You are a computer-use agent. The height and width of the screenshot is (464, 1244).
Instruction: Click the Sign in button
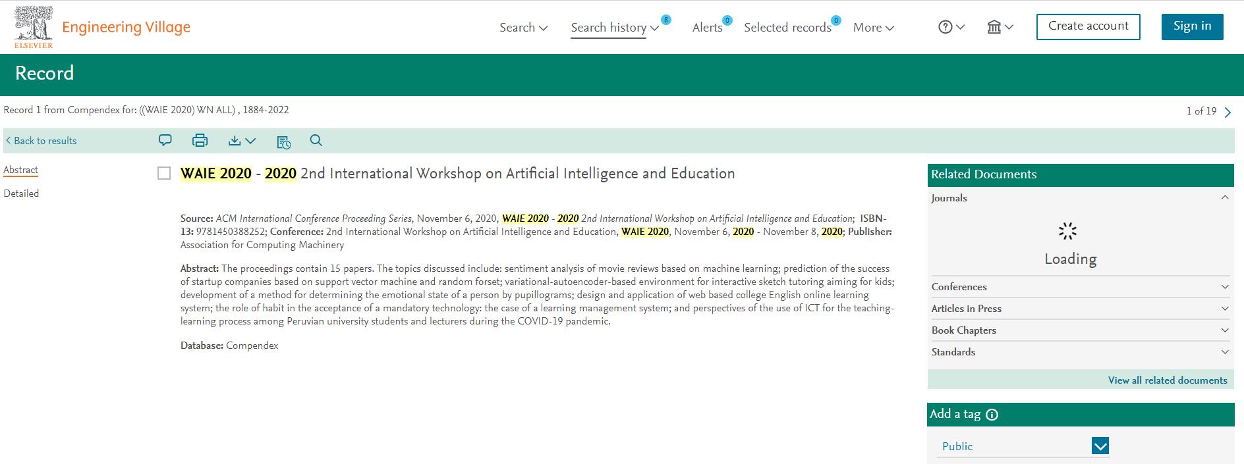(1192, 26)
